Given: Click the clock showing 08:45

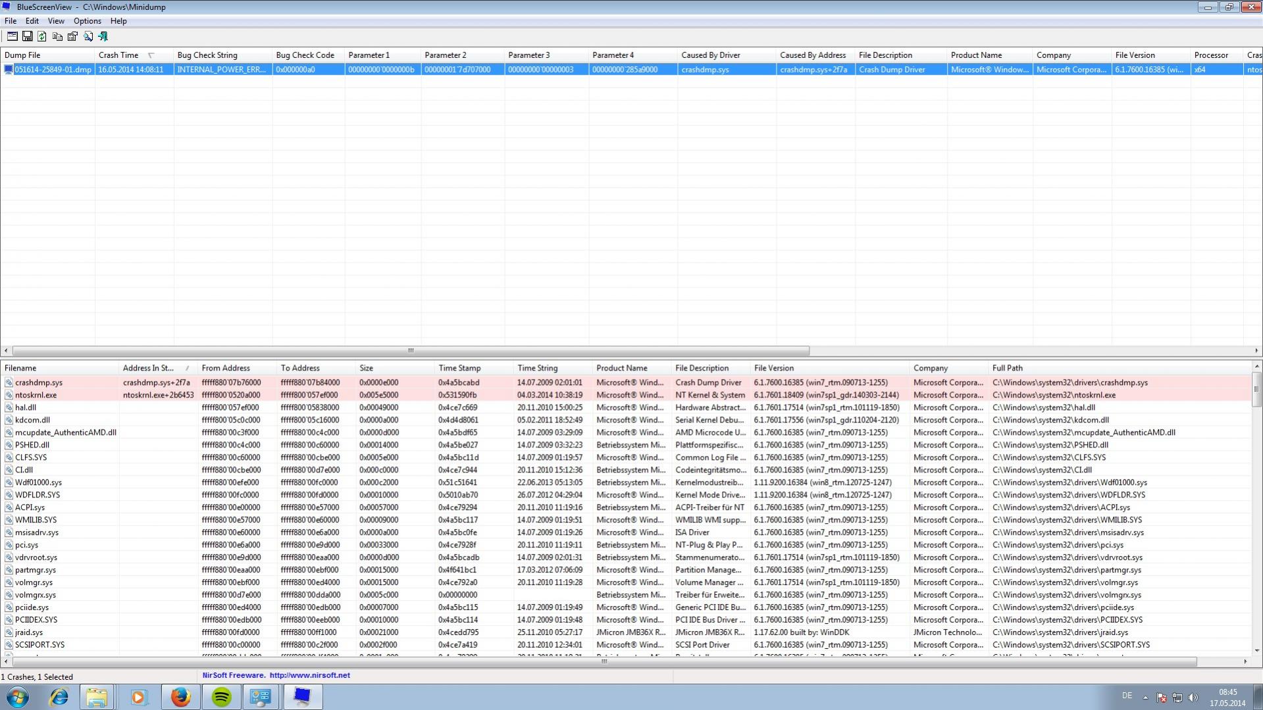Looking at the screenshot, I should point(1227,692).
